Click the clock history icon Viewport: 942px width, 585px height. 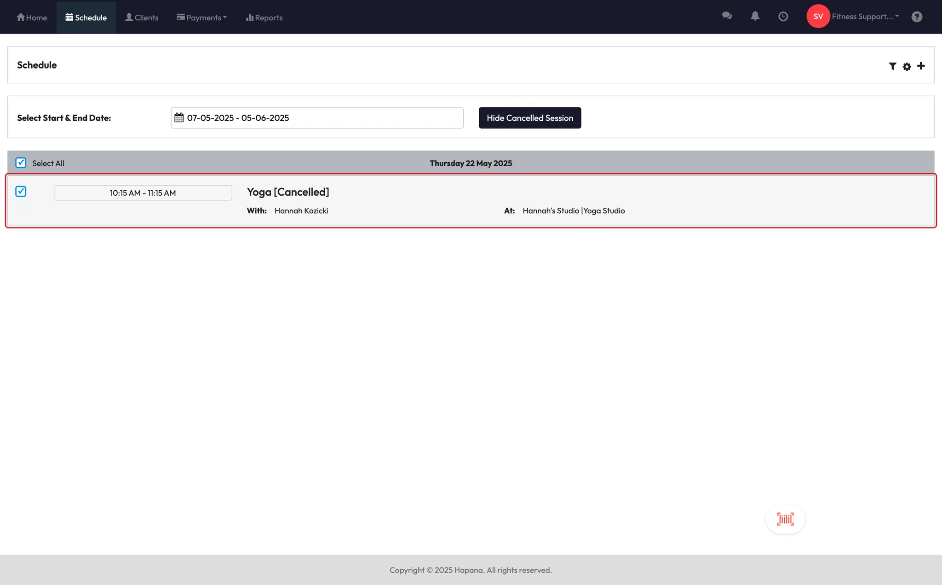783,17
